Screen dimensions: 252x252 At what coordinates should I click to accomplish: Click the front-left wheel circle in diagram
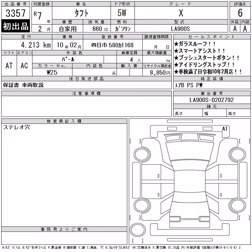coord(142,155)
